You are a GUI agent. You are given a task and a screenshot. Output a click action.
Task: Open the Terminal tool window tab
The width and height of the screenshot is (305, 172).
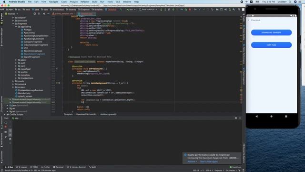point(58,167)
